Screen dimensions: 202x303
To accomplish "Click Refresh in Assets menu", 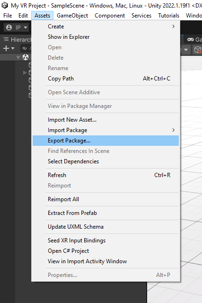I will coord(105,175).
